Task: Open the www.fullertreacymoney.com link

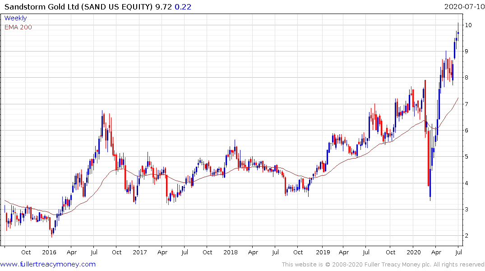Action: [x=48, y=264]
